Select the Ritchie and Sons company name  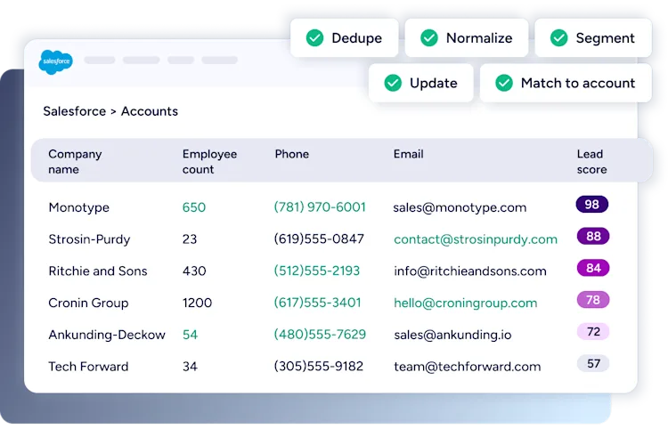pos(98,271)
